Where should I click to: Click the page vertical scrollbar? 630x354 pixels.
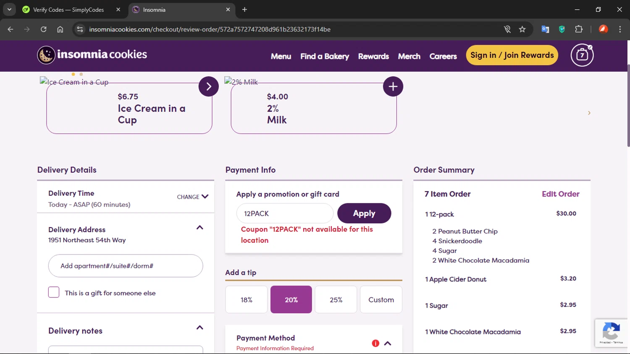628,105
